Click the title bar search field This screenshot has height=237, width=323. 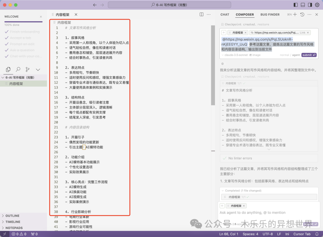point(169,5)
